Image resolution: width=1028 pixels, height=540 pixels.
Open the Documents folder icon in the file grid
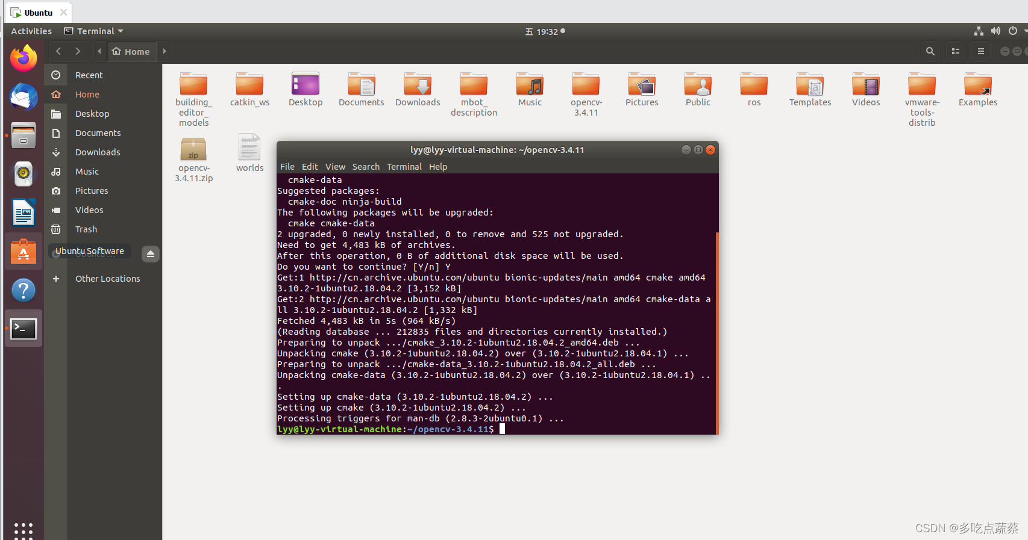[x=362, y=90]
